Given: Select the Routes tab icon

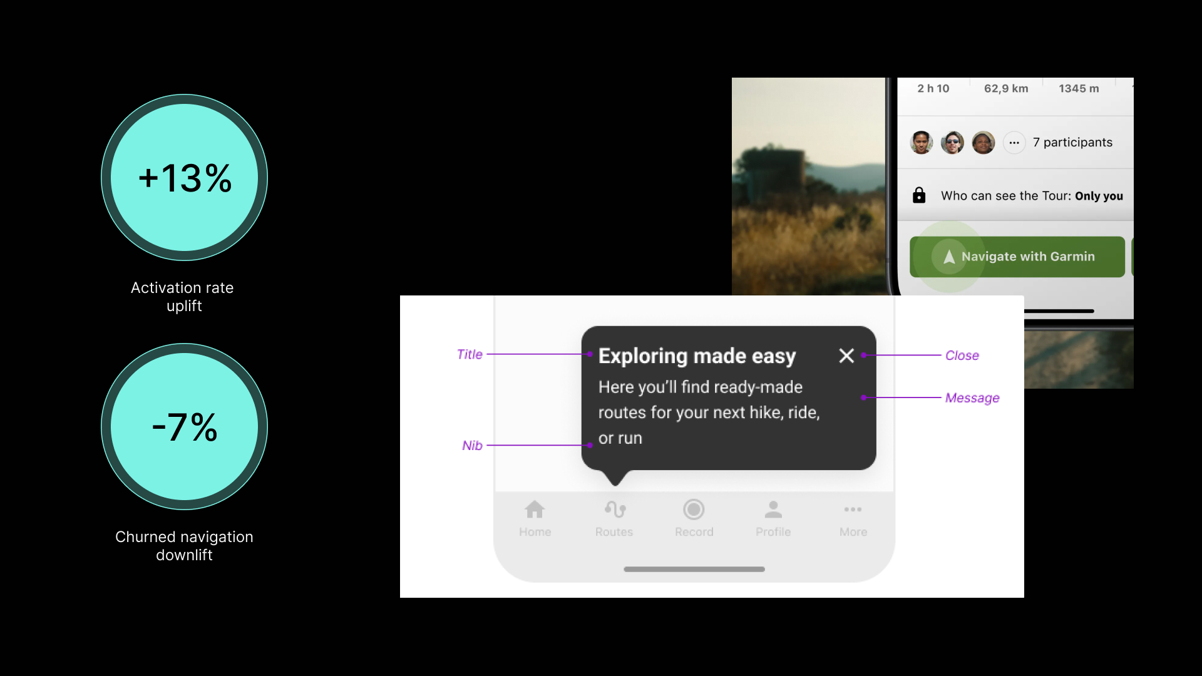Looking at the screenshot, I should pos(615,510).
